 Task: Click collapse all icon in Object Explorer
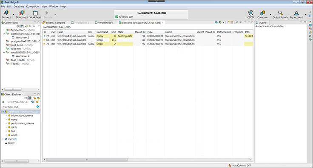point(26,98)
